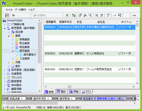The height and width of the screenshot is (111, 142).
Task: Click the PowerFolder root node icon
Action: pos(5,20)
